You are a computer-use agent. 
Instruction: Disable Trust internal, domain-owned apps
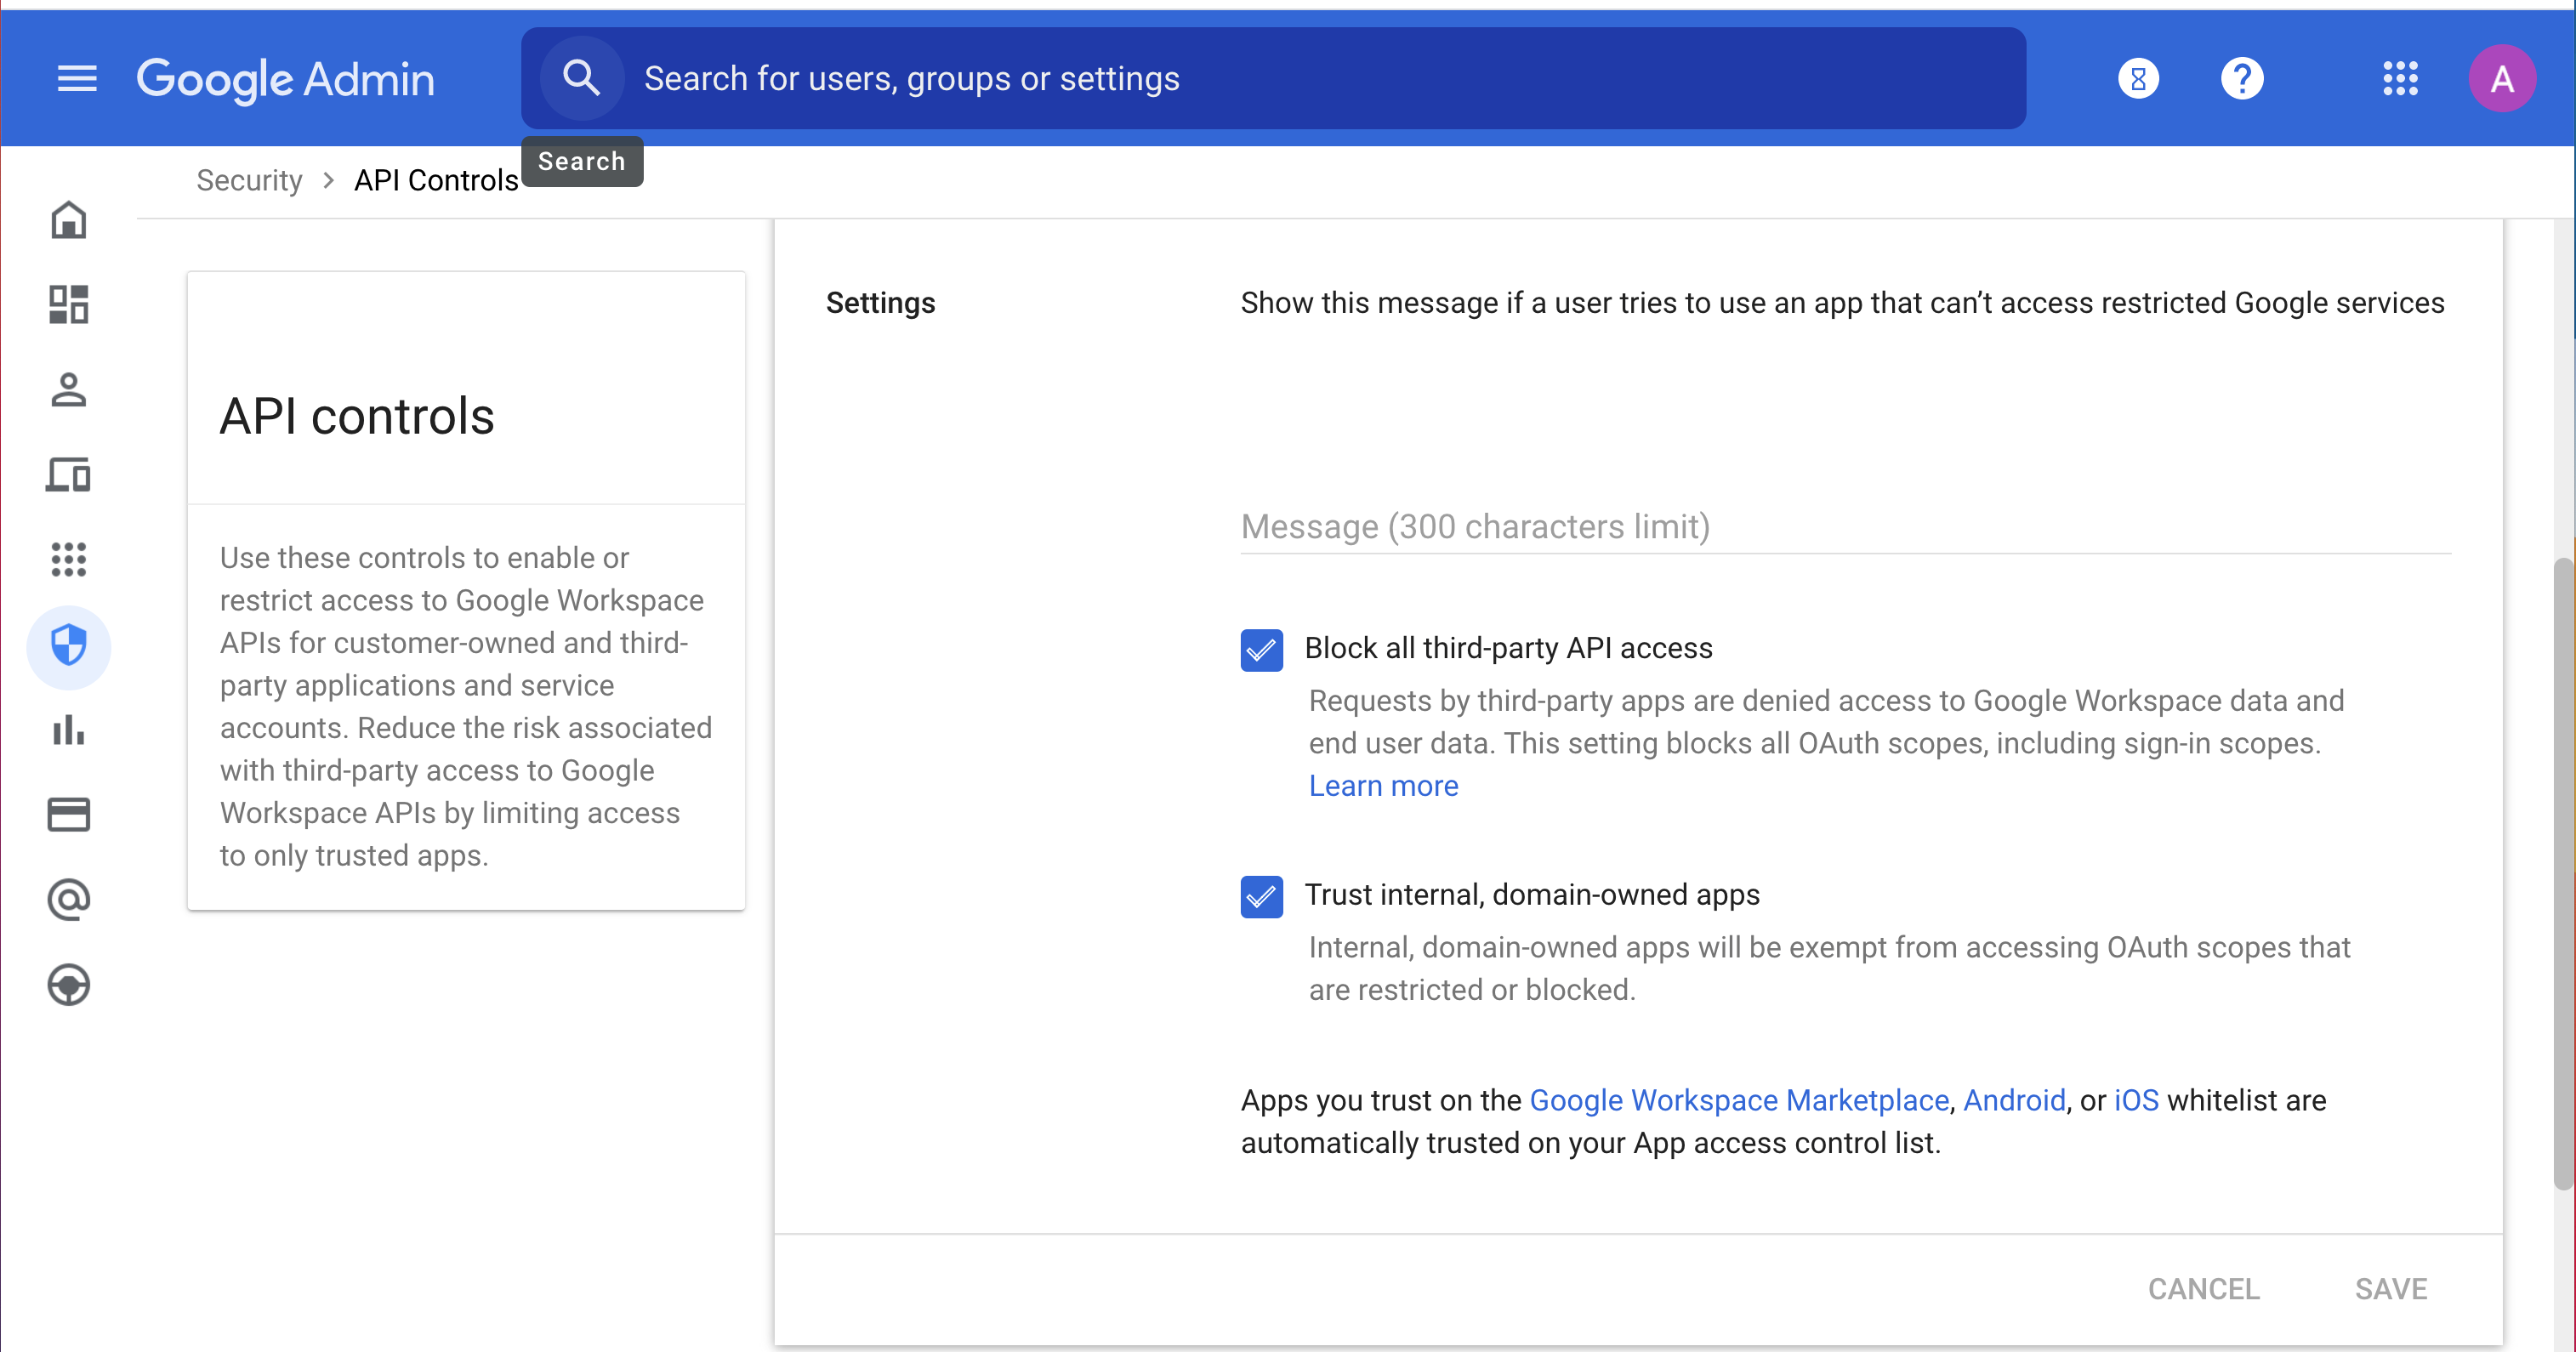(x=1261, y=897)
